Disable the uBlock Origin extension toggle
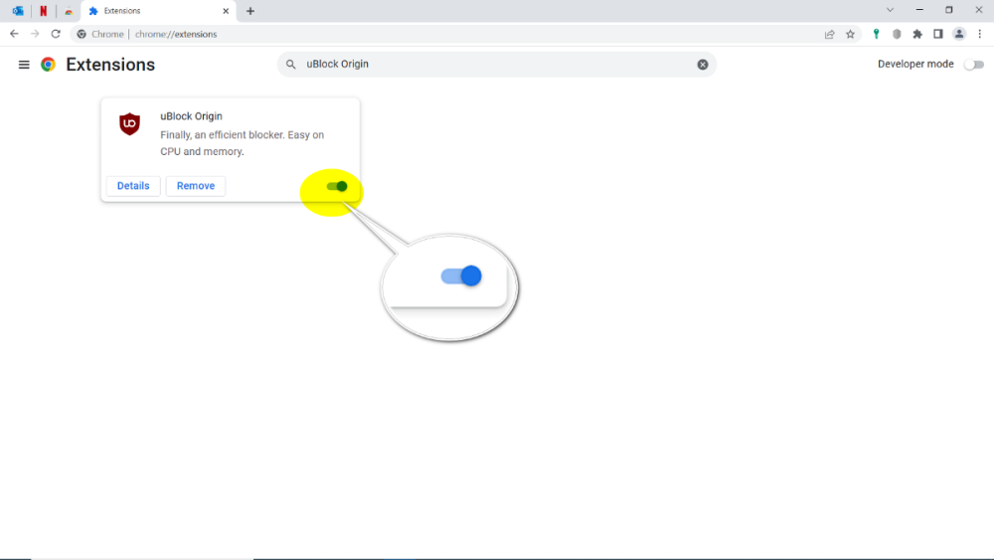Viewport: 994px width, 560px height. coord(337,186)
